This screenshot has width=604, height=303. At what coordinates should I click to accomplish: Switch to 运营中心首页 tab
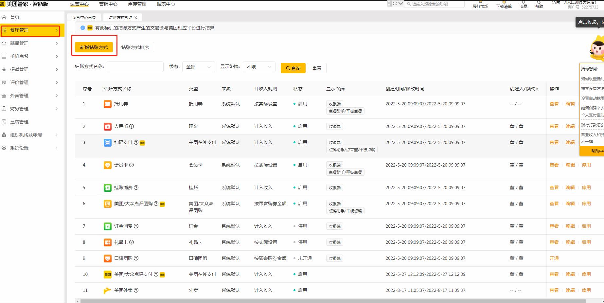tap(84, 18)
